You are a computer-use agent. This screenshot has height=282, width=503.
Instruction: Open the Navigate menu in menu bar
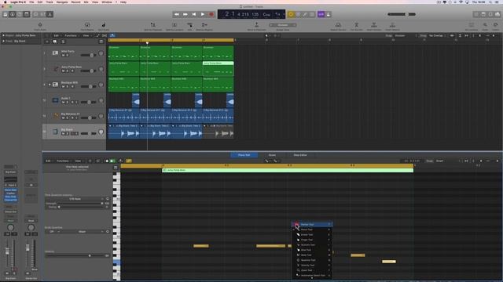click(x=62, y=2)
